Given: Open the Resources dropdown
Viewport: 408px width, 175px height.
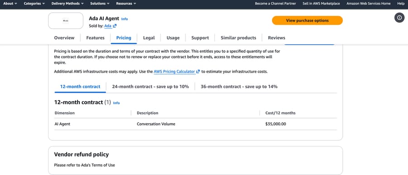Looking at the screenshot, I should coord(126,4).
